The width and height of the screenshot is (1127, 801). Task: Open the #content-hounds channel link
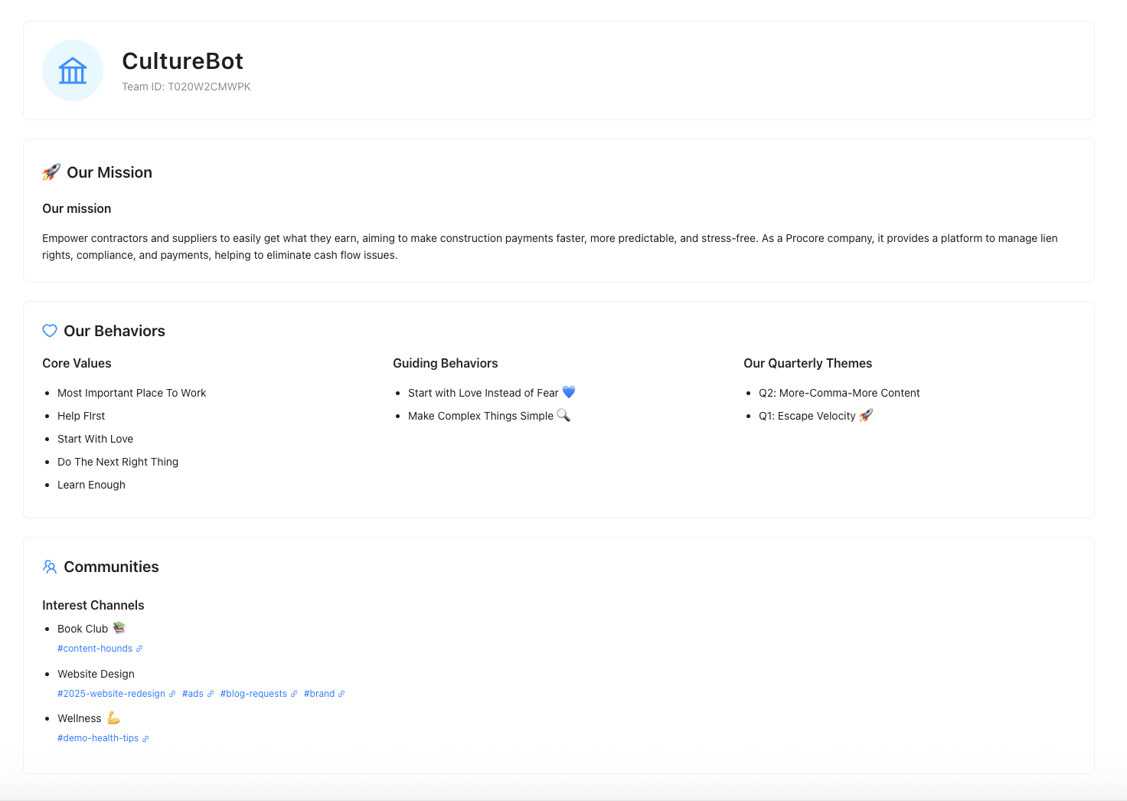[93, 648]
